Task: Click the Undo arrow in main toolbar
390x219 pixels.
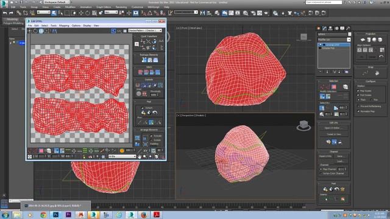Action: [5, 13]
